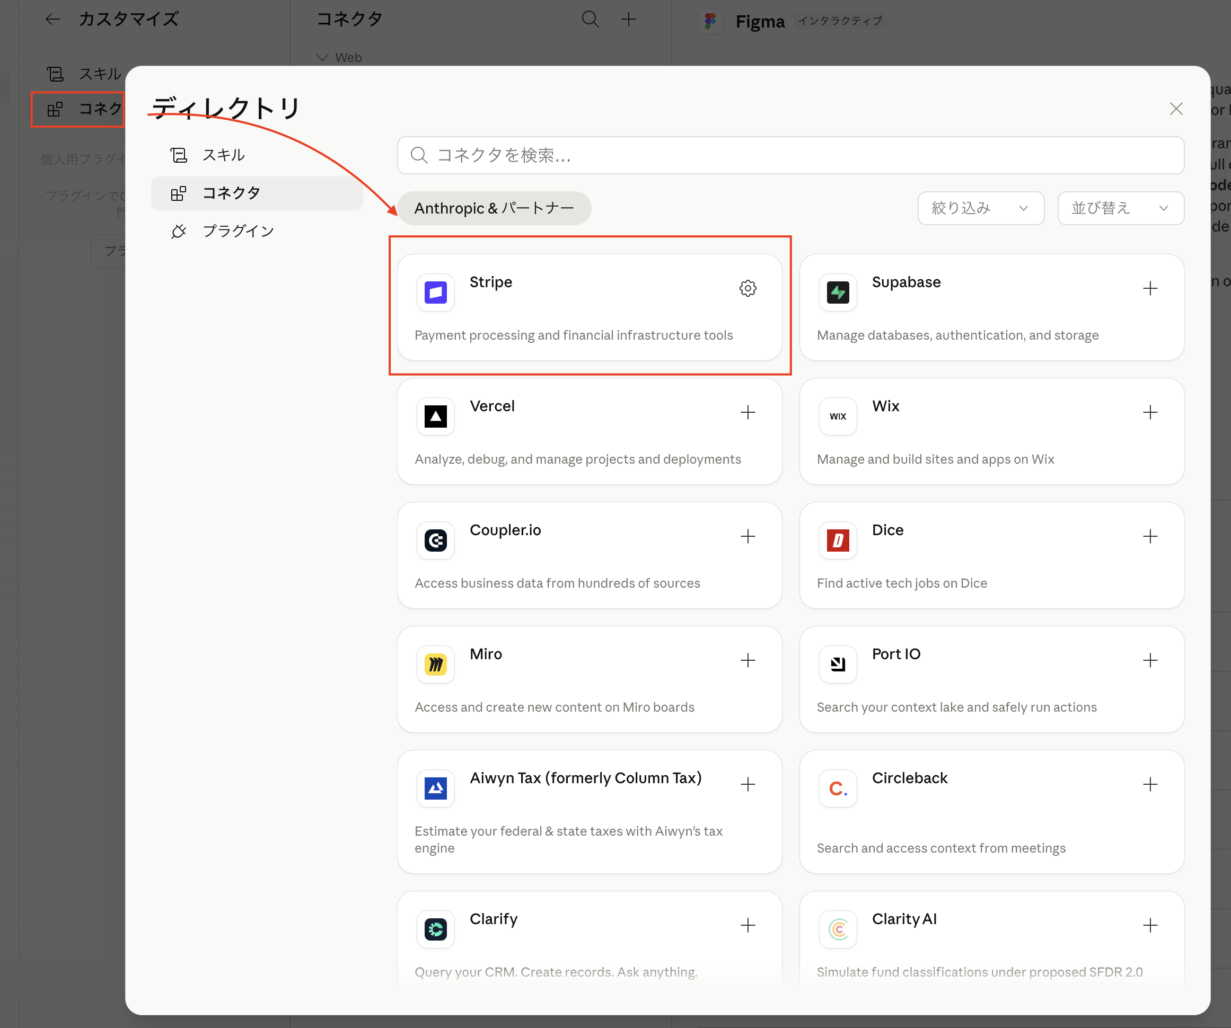Image resolution: width=1231 pixels, height=1028 pixels.
Task: Click the Dice logo icon
Action: coord(838,540)
